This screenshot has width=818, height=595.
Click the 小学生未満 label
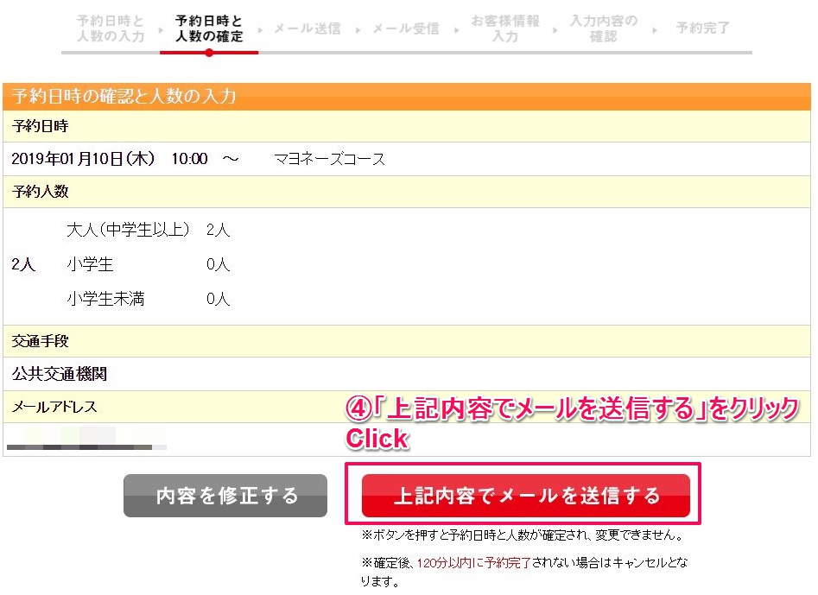pos(105,299)
